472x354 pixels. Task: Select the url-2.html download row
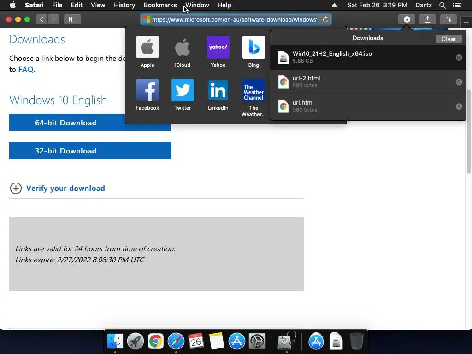pyautogui.click(x=368, y=82)
